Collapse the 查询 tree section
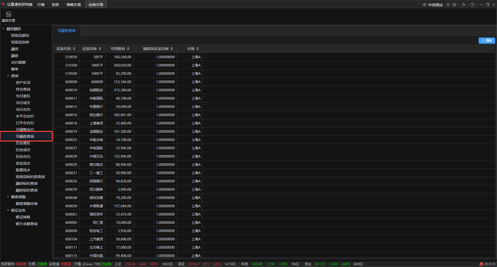Viewport: 497px width, 267px height. click(x=8, y=76)
